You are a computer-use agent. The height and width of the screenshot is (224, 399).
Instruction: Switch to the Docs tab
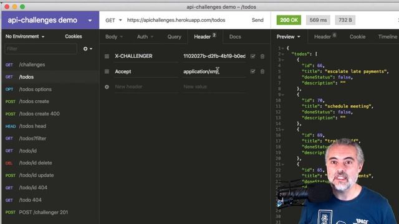pyautogui.click(x=235, y=37)
